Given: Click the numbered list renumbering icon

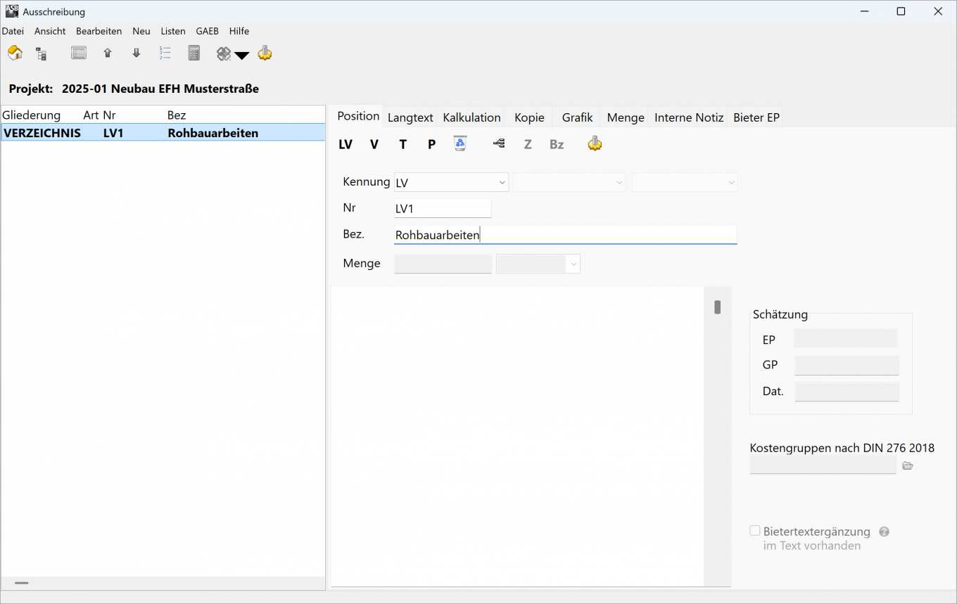Looking at the screenshot, I should pyautogui.click(x=165, y=53).
